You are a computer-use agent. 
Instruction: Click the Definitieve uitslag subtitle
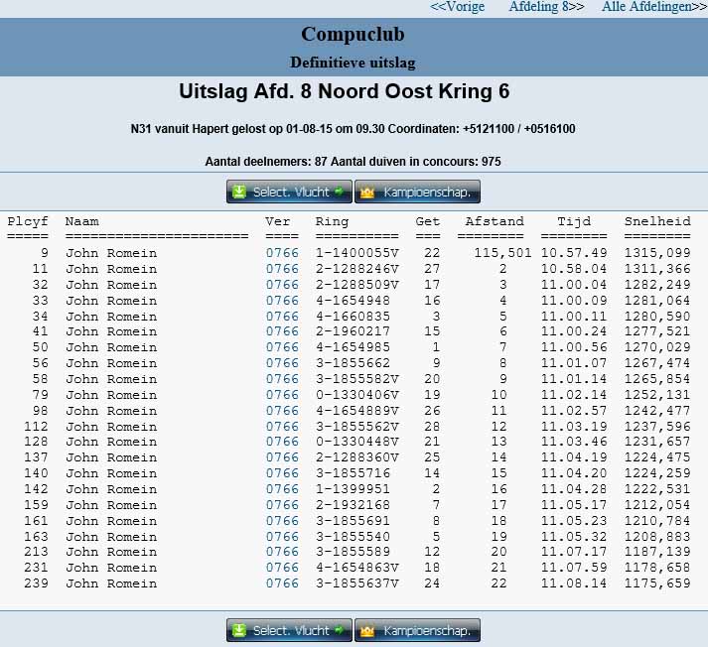coord(353,63)
